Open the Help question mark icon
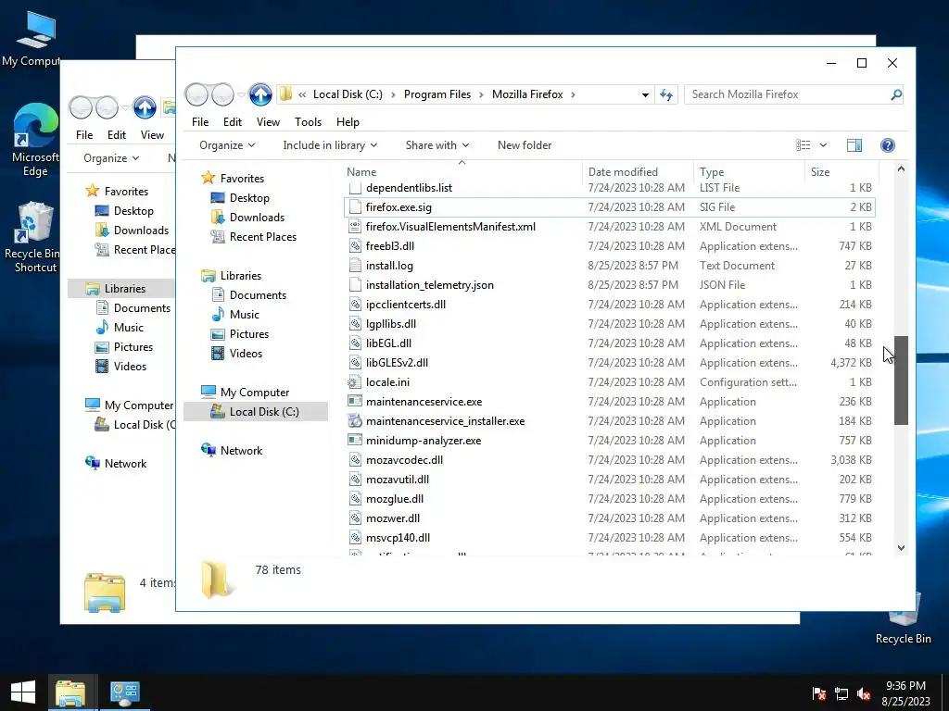 point(887,145)
